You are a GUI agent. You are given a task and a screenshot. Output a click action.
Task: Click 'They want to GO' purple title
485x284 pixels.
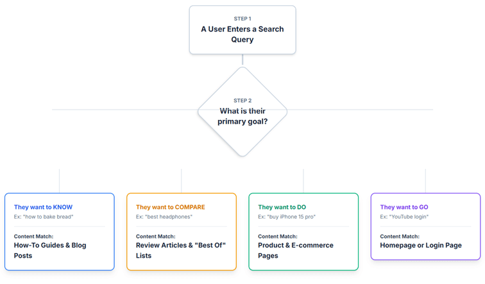404,207
